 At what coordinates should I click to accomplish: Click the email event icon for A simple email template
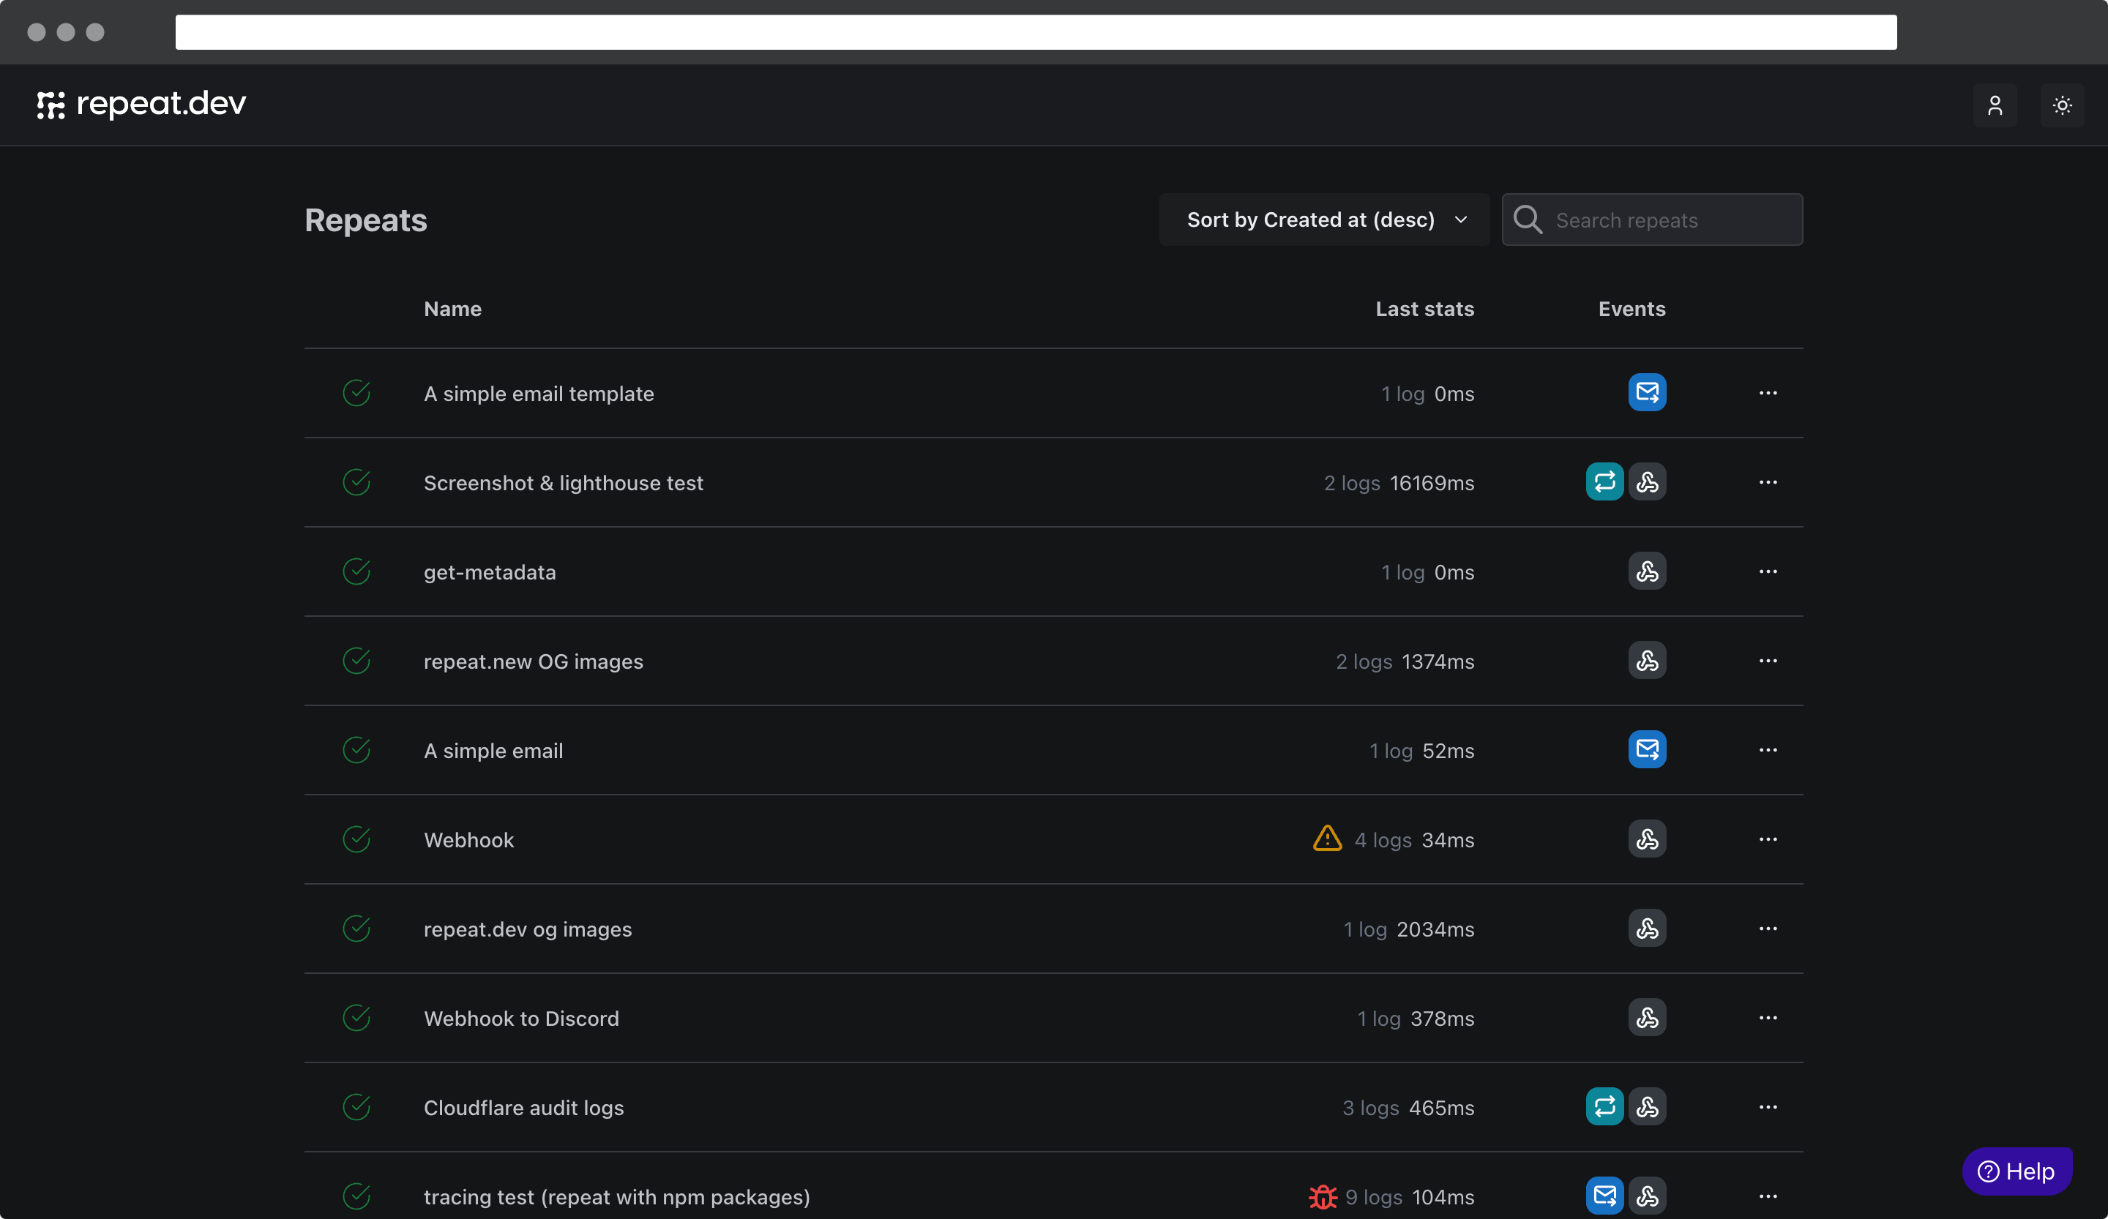click(1646, 392)
